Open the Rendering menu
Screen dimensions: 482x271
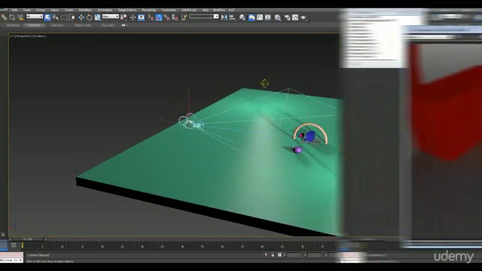click(x=149, y=10)
